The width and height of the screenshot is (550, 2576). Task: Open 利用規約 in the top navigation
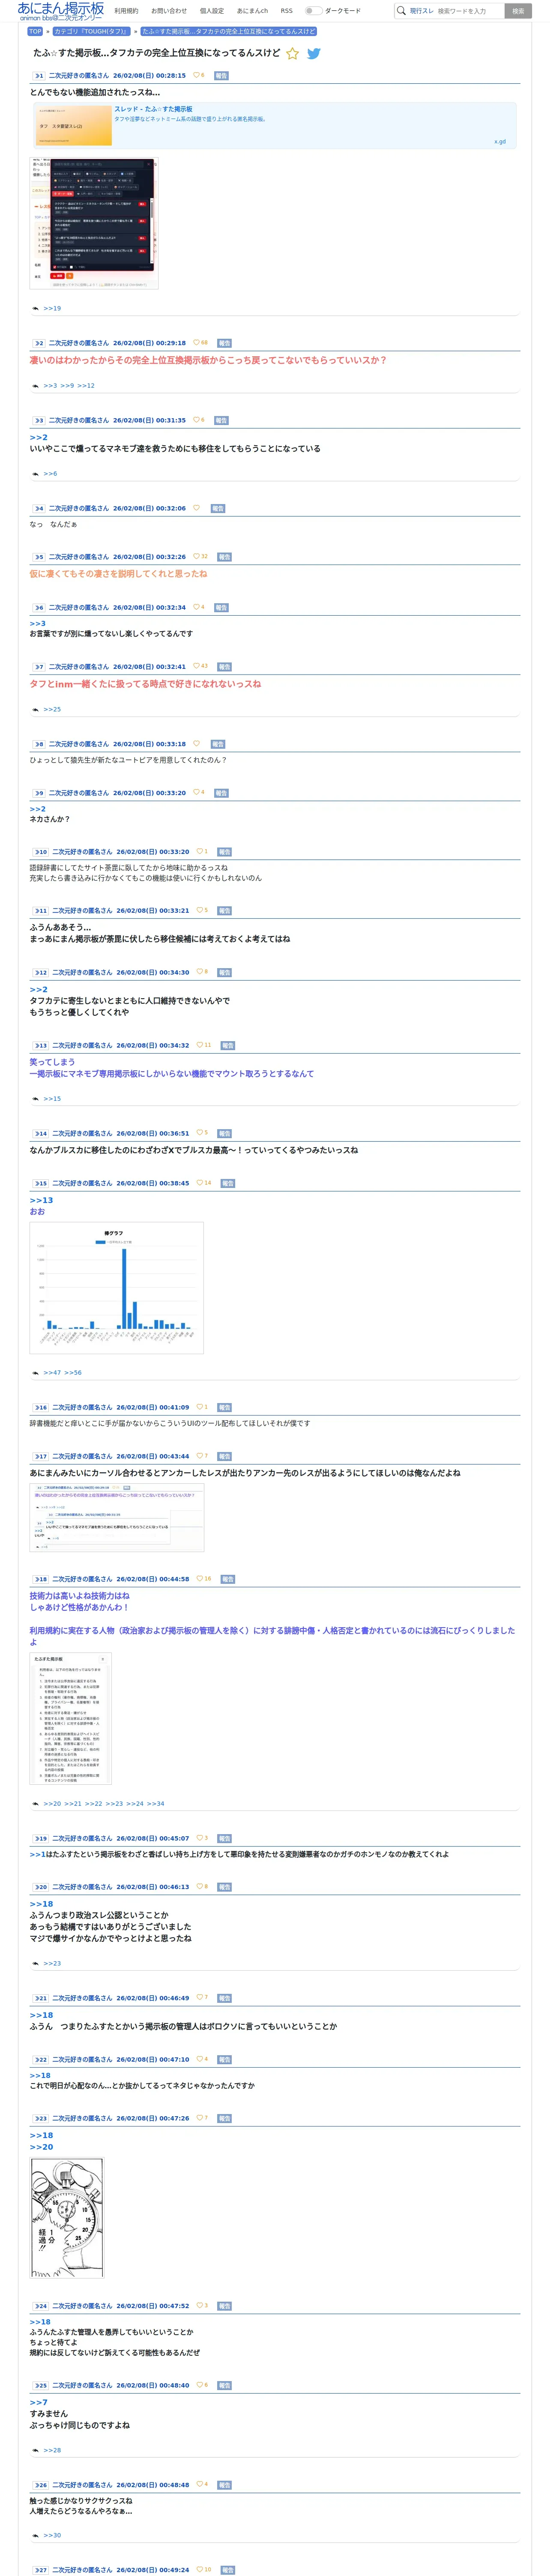click(x=127, y=11)
